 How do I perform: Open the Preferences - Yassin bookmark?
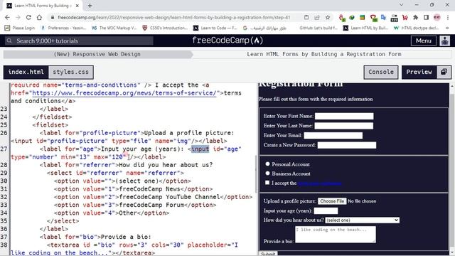point(63,28)
